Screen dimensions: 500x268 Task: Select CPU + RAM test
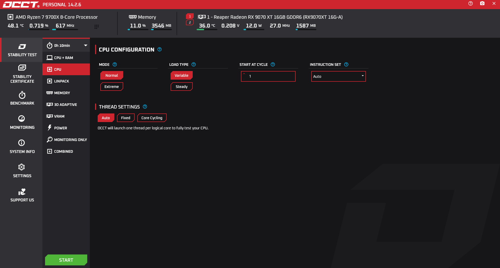pos(66,58)
